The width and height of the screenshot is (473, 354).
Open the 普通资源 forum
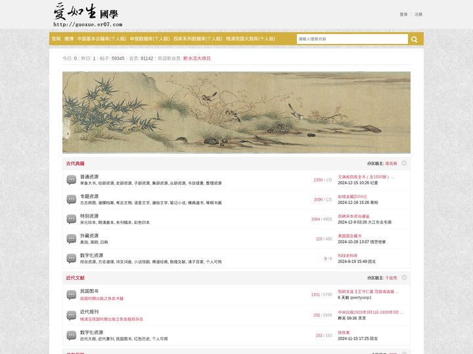pyautogui.click(x=89, y=177)
